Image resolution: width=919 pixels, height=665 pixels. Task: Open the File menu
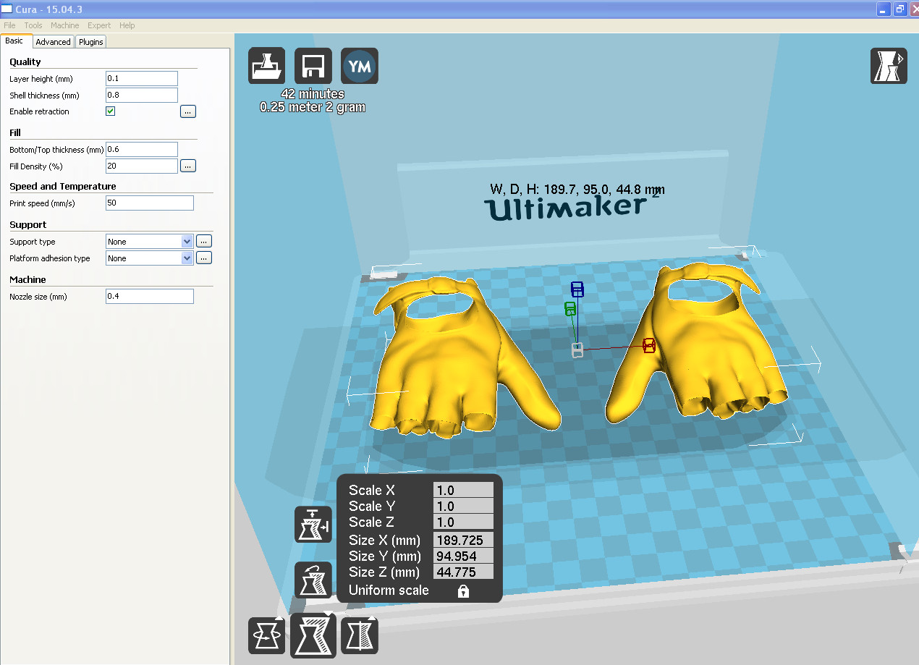[9, 25]
